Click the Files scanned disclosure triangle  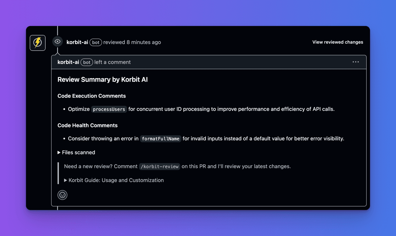pos(59,152)
